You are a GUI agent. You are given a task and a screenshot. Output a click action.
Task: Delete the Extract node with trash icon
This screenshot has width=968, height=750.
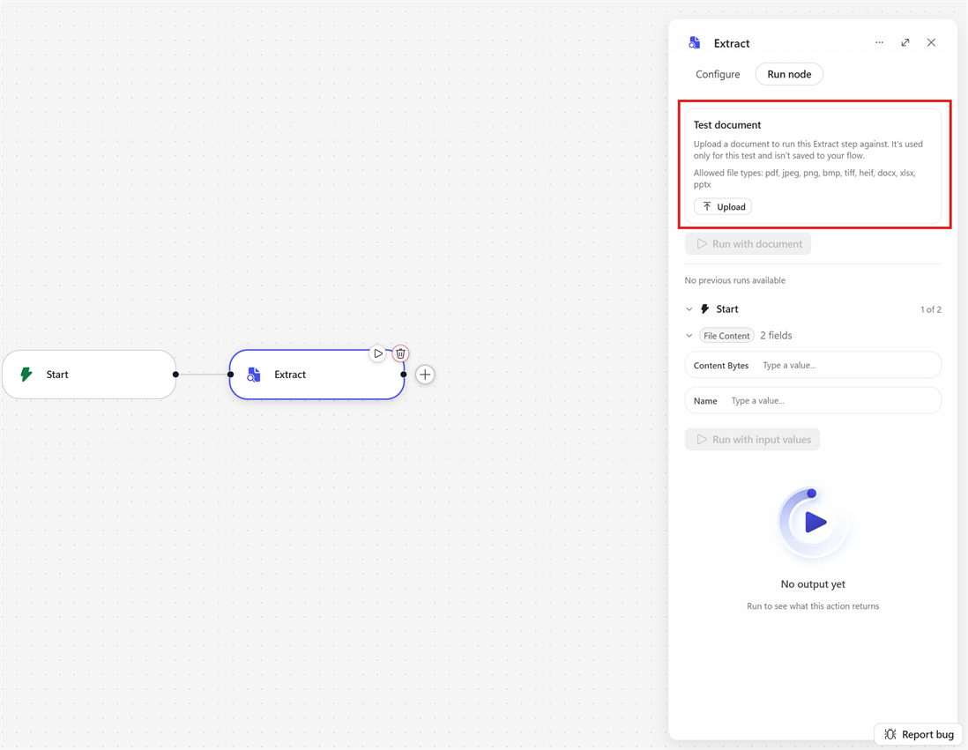[x=400, y=353]
